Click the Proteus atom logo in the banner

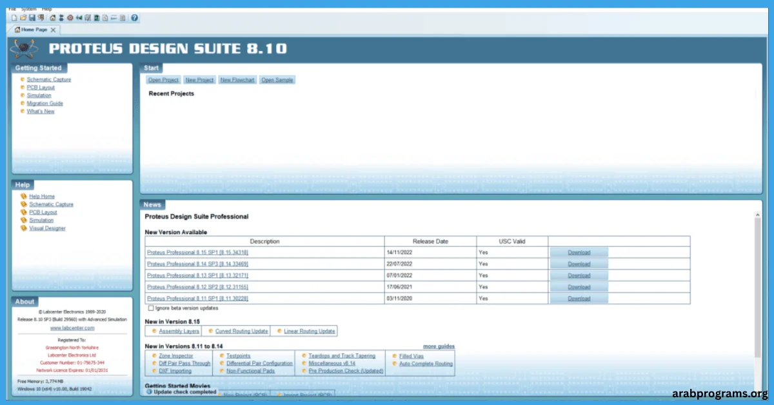pyautogui.click(x=25, y=49)
